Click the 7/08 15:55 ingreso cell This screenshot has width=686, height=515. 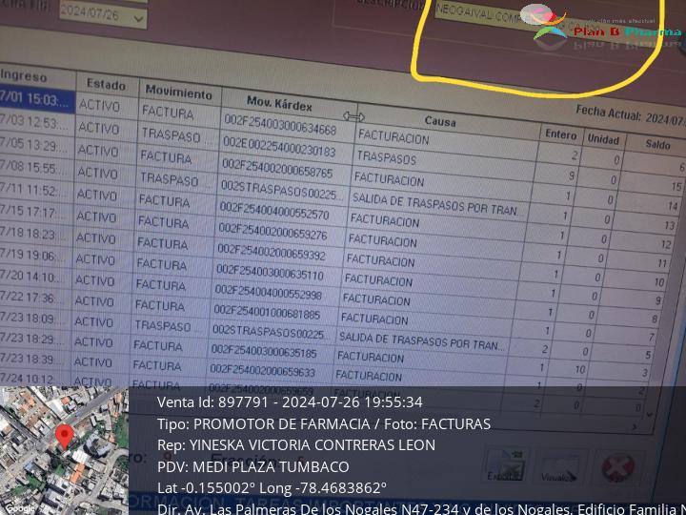coord(35,167)
